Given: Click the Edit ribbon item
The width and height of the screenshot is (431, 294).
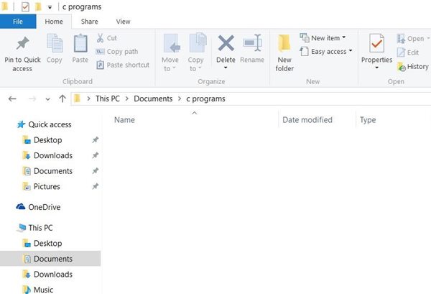Looking at the screenshot, I should coord(408,52).
